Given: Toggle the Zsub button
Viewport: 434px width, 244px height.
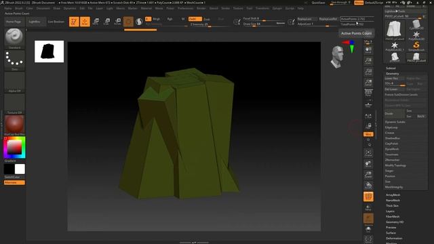Looking at the screenshot, I should click(206, 20).
